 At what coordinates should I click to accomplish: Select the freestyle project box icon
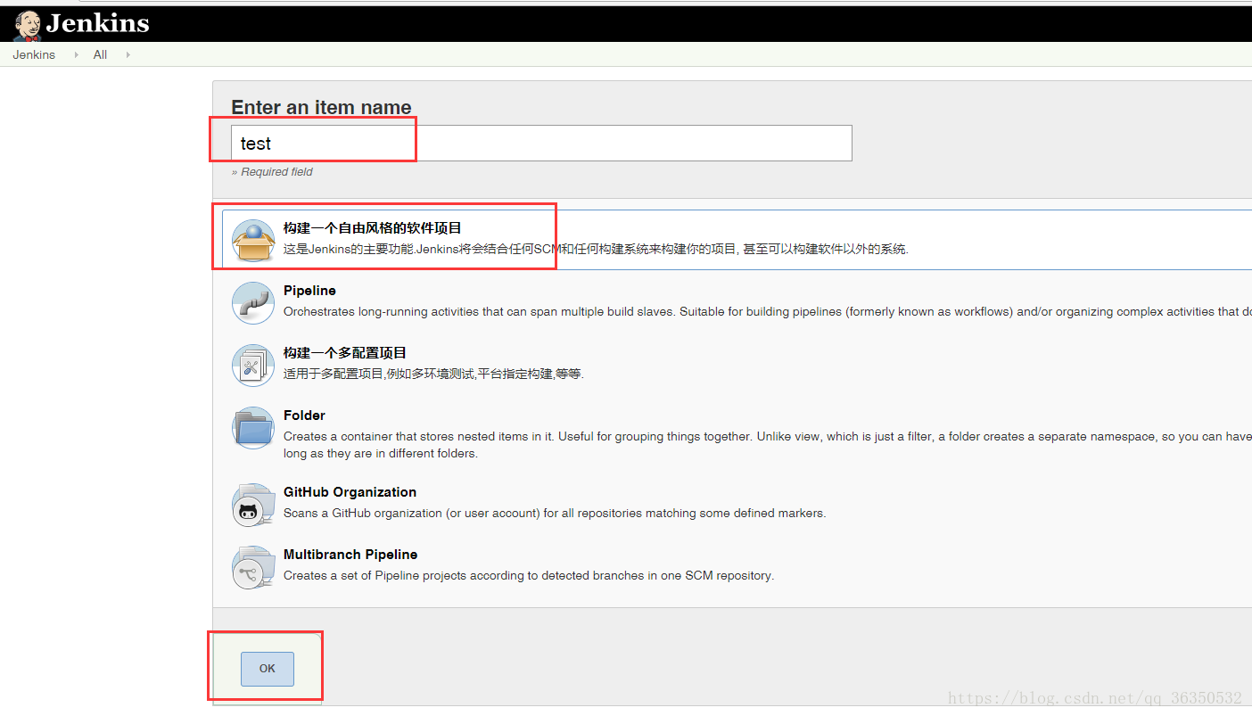coord(253,241)
